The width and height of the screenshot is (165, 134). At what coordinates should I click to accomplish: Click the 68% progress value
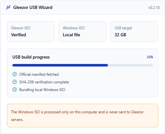(x=150, y=57)
